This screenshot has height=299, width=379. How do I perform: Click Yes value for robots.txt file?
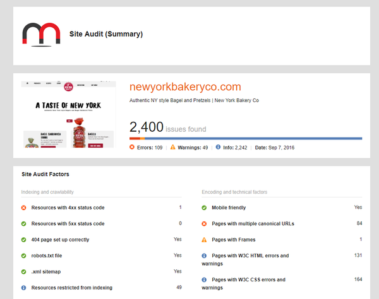177,255
